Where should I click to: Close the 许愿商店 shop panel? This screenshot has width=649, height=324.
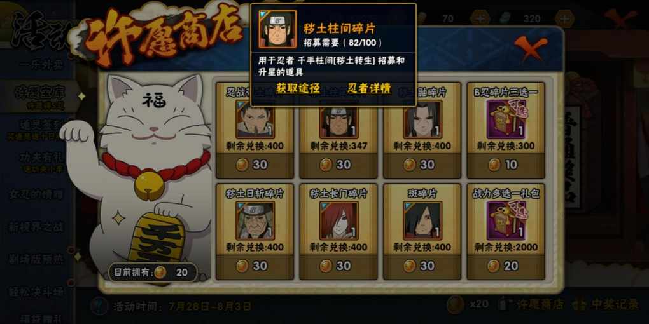pyautogui.click(x=531, y=48)
